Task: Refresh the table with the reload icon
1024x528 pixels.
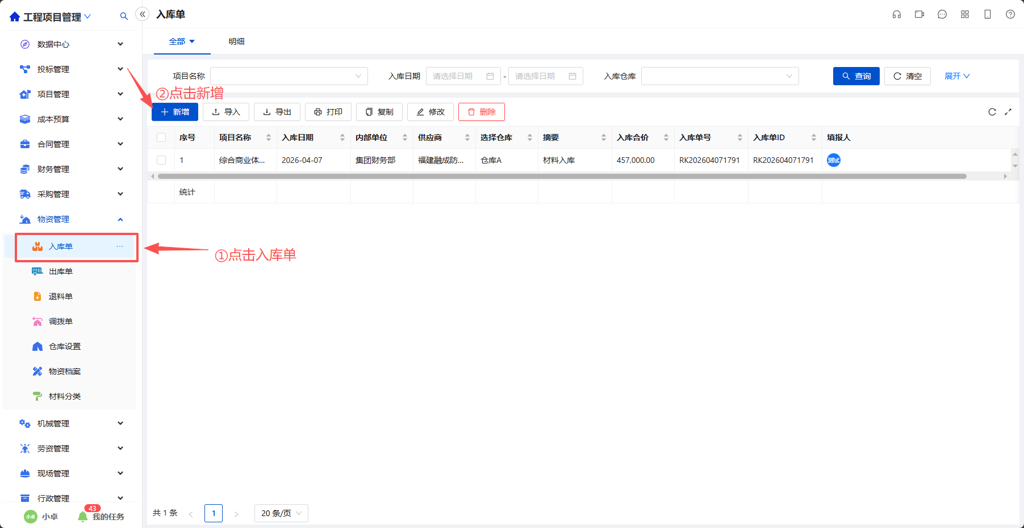Action: 992,112
